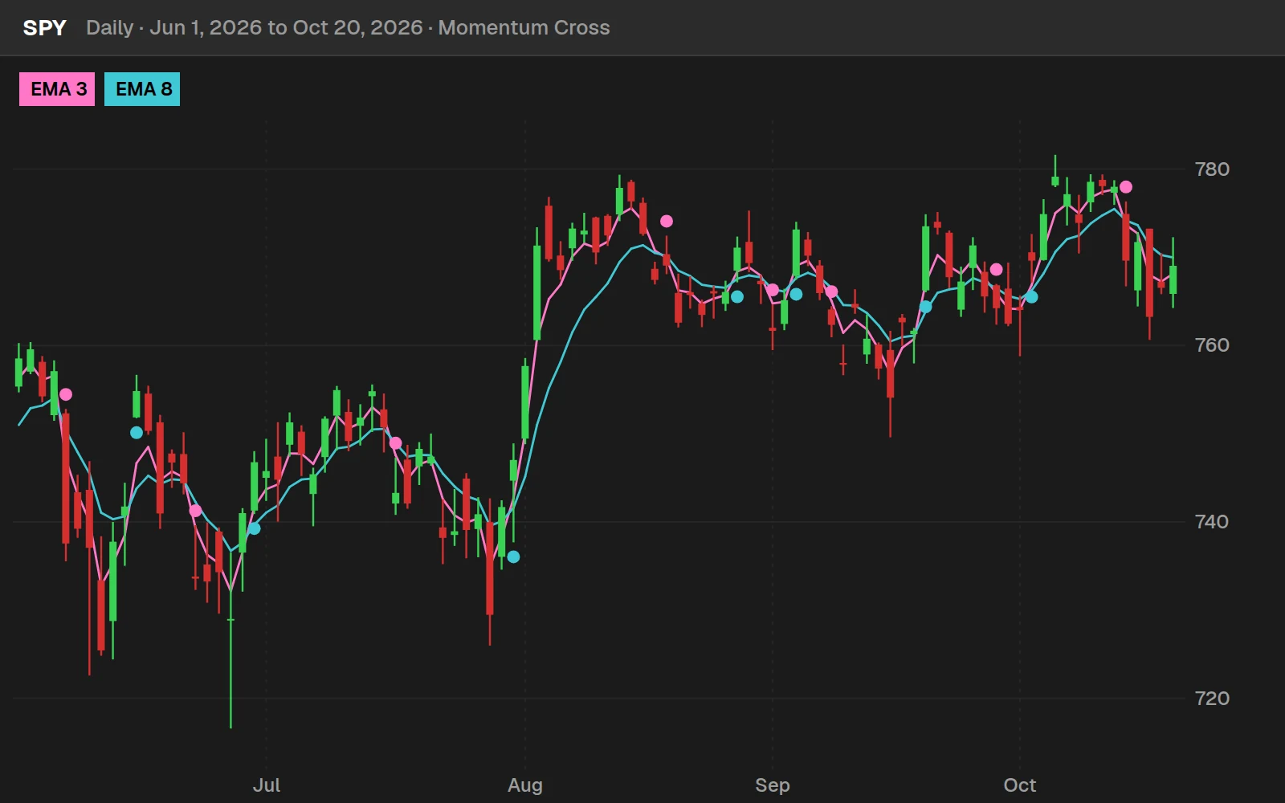Click the 720 price axis label
1285x803 pixels.
tap(1212, 699)
